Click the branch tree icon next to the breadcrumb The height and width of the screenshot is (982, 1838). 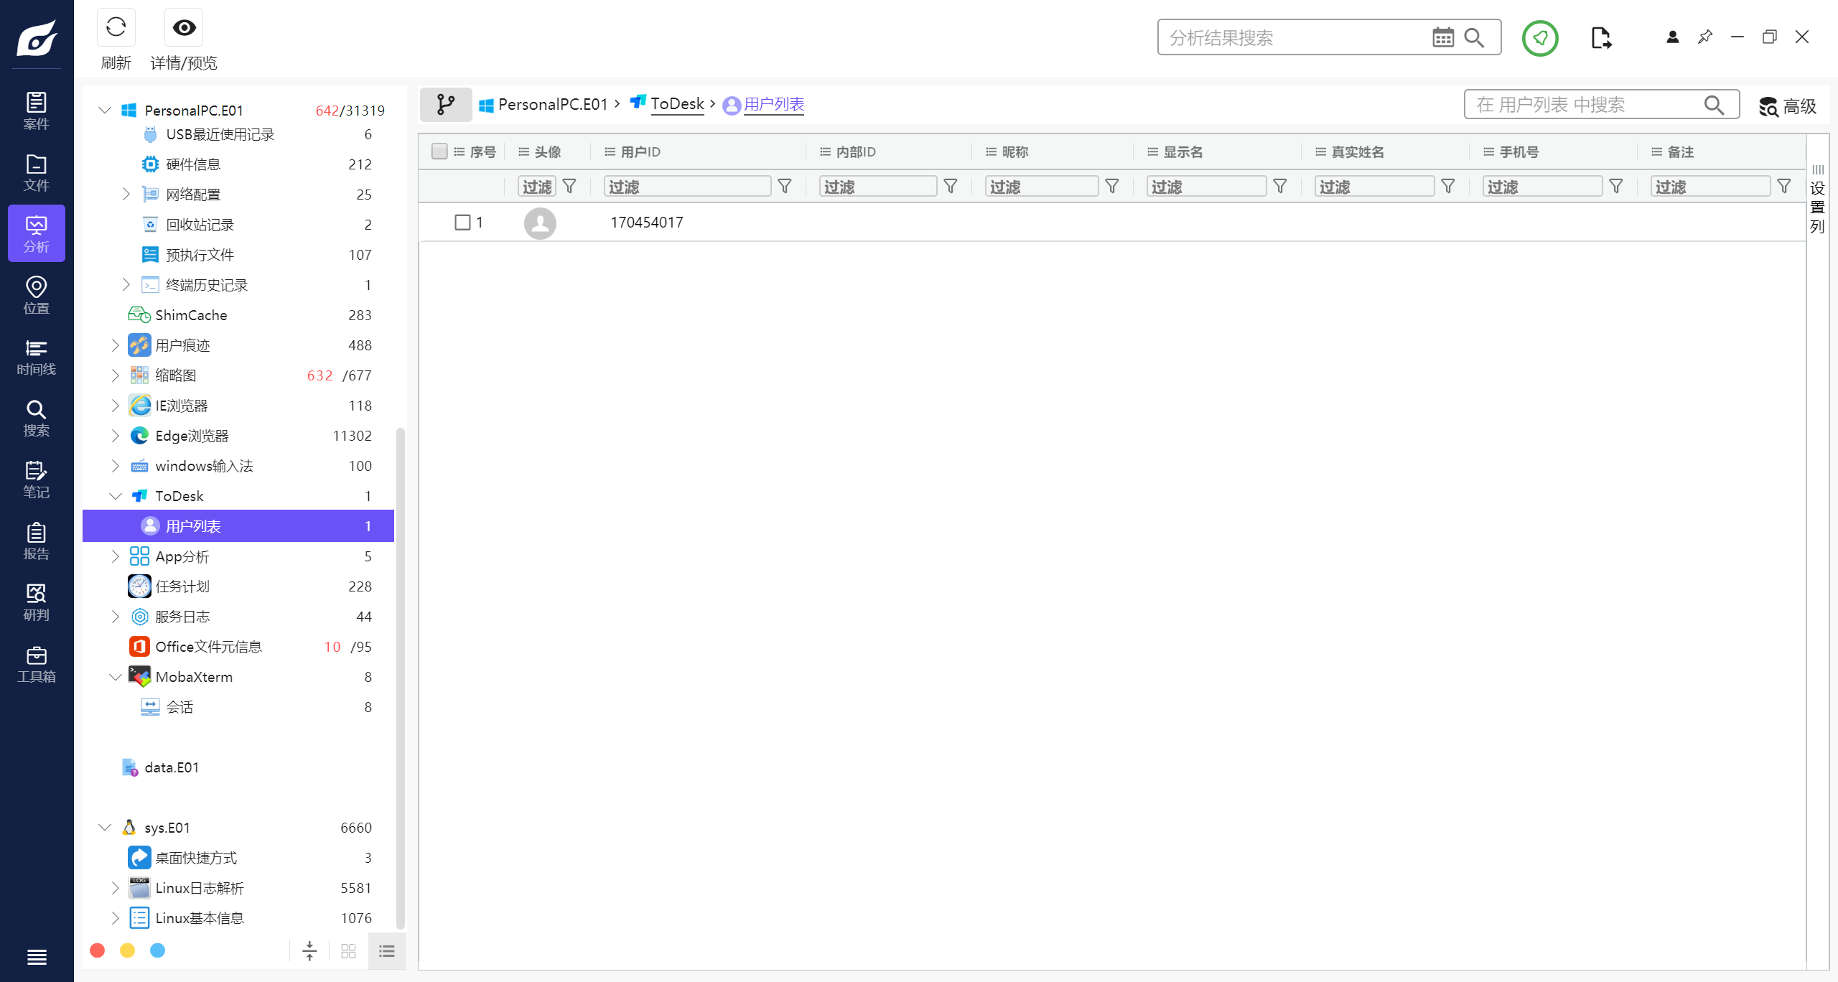point(446,105)
